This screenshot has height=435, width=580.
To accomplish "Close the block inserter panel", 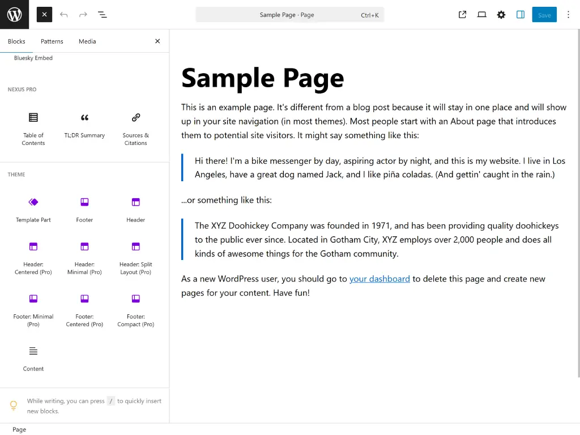I will [157, 41].
